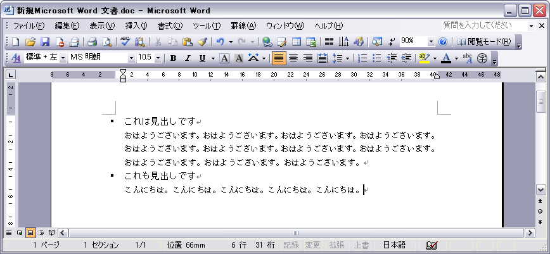Click the 閲覧モード(R) reading layout button
This screenshot has height=254, width=550.
[485, 42]
